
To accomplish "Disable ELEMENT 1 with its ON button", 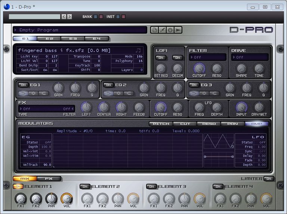I will (x=18, y=187).
